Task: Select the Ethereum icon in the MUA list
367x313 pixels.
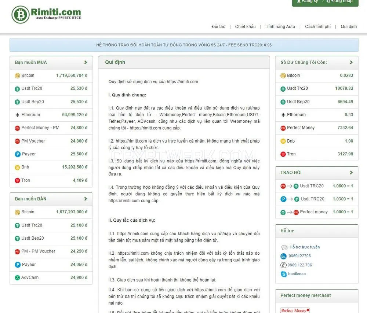Action: (17, 115)
